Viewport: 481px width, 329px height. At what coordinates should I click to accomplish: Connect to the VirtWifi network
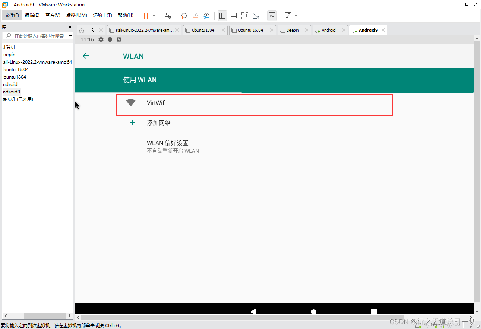point(255,105)
